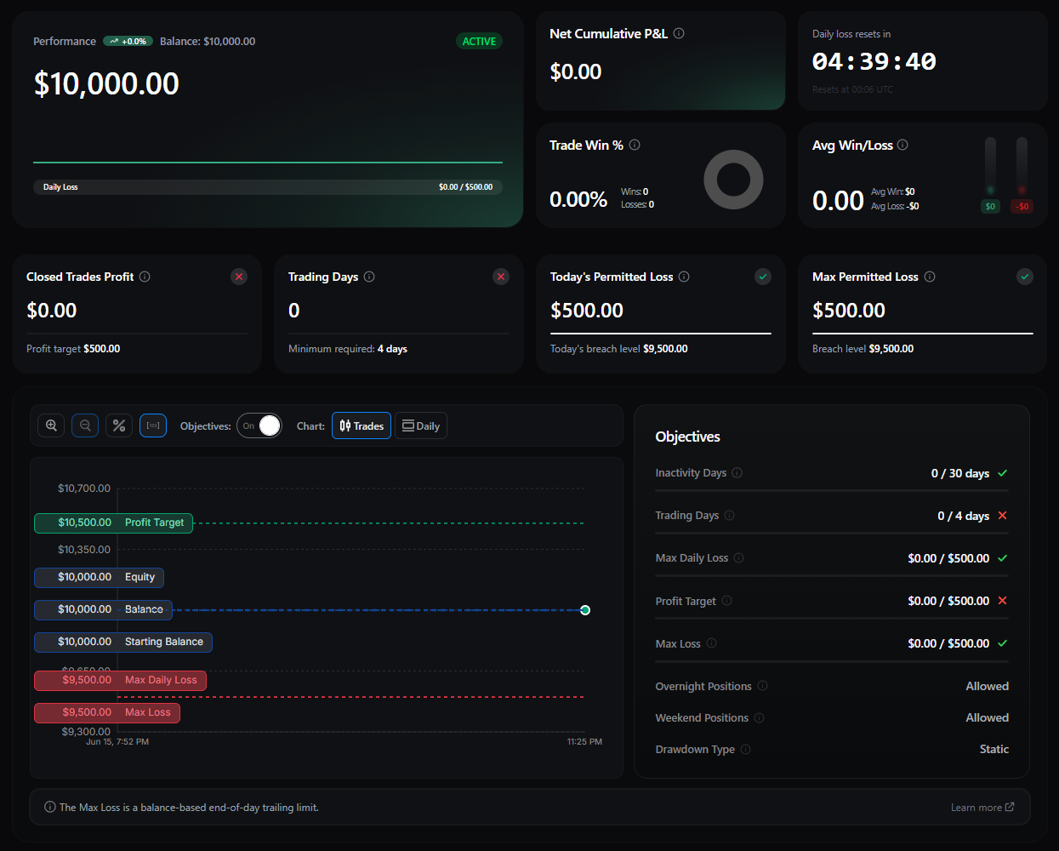
Task: Switch to the Daily chart tab
Action: 421,425
